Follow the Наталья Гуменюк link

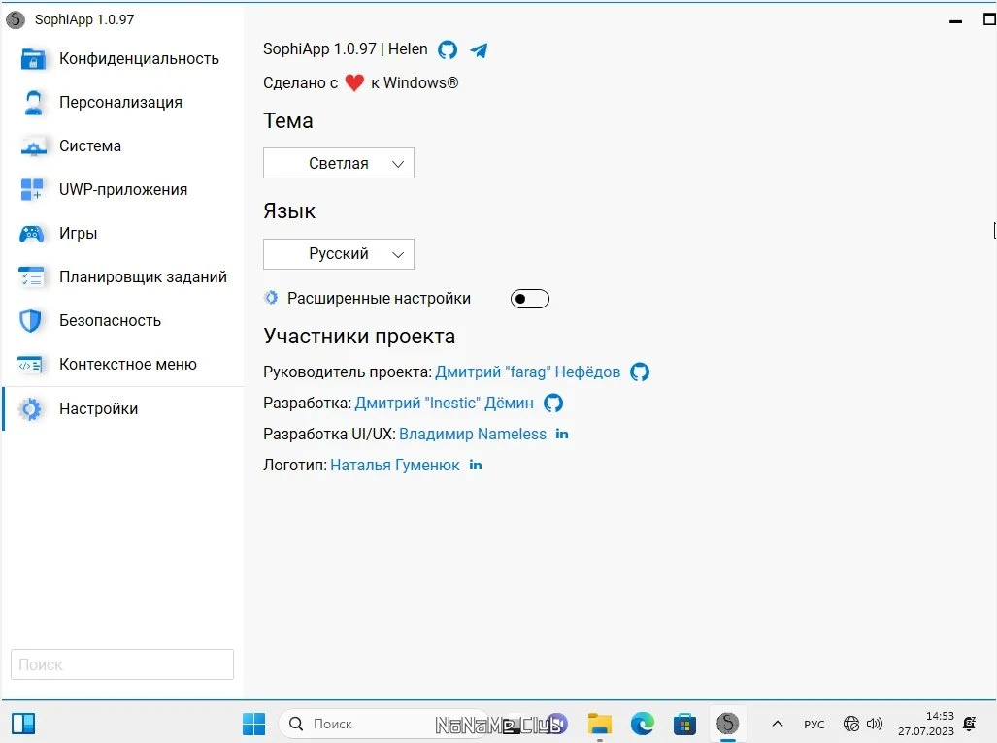(x=395, y=465)
